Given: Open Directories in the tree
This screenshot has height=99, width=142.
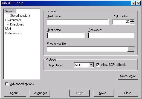Looking at the screenshot, I should tap(17, 24).
